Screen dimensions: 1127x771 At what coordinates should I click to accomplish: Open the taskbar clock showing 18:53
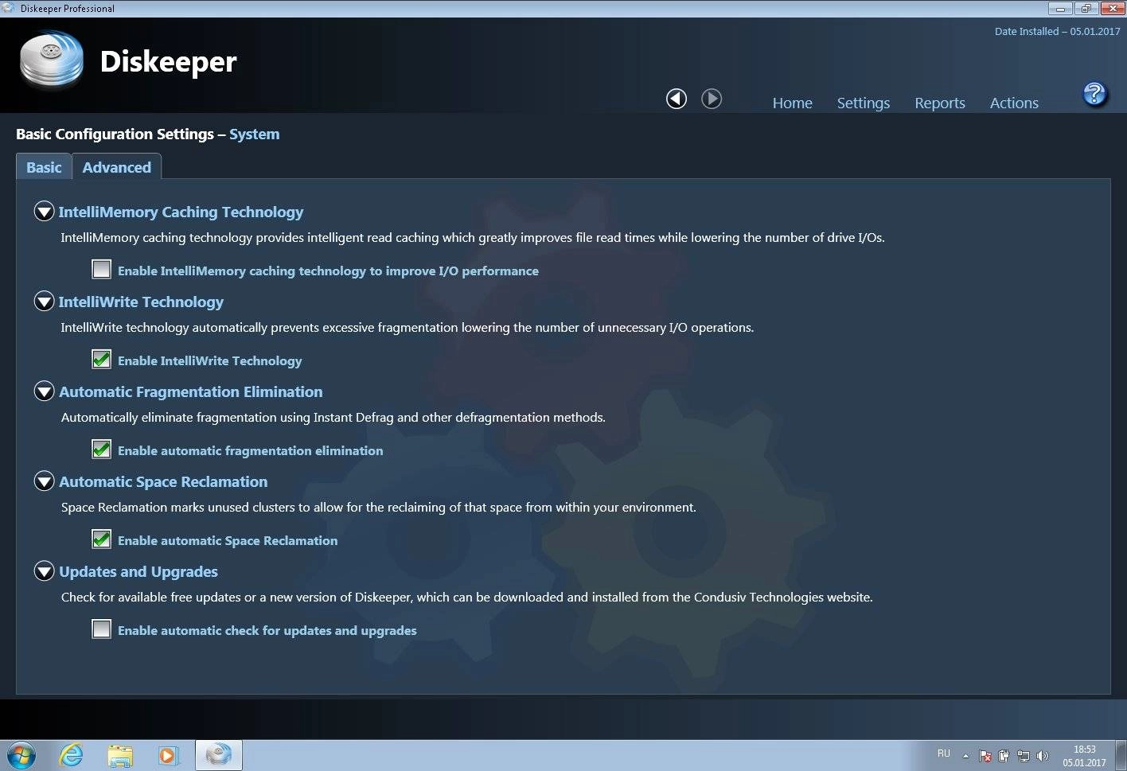pos(1084,756)
